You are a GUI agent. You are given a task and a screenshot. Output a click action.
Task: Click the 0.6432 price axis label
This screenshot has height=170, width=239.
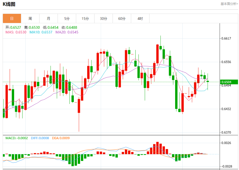point(226,109)
